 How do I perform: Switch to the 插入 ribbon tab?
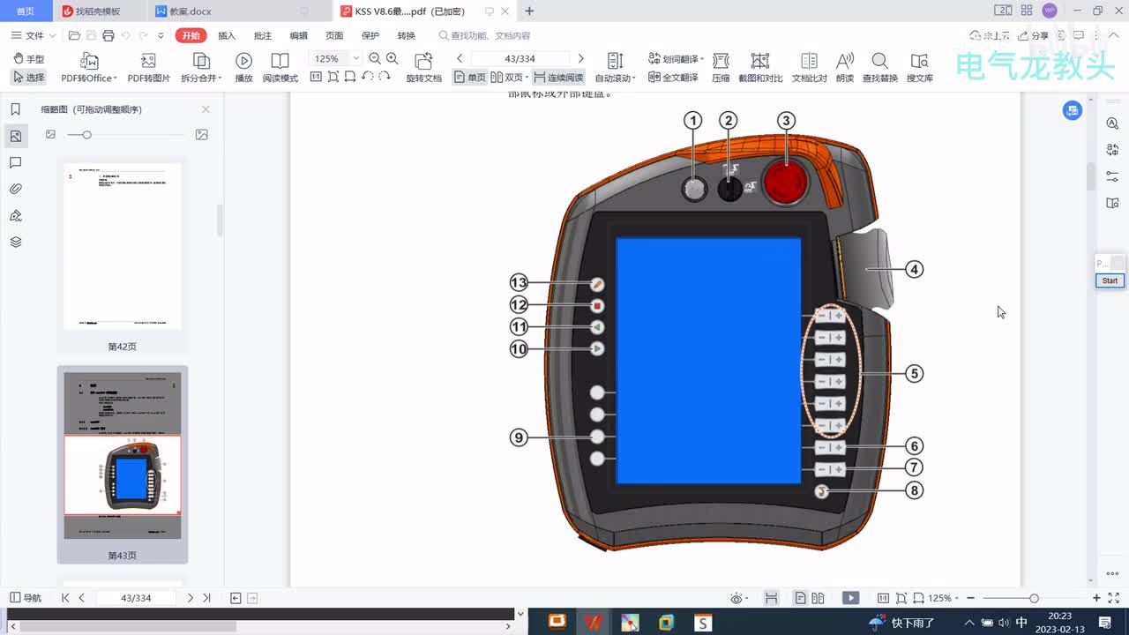[227, 35]
